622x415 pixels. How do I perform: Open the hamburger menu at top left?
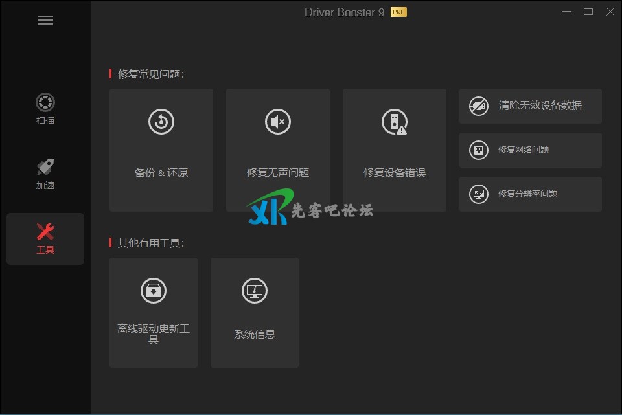(x=45, y=20)
